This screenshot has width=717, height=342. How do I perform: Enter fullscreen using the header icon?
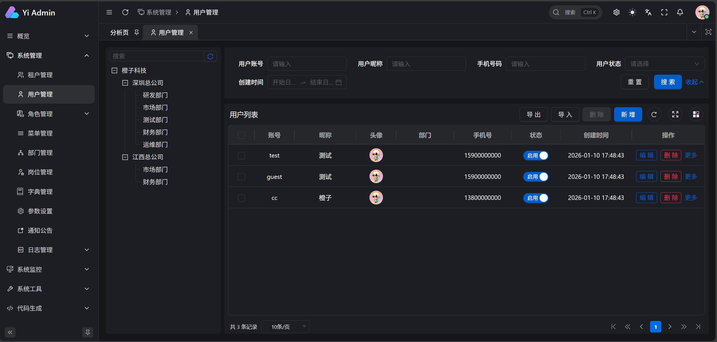(664, 12)
